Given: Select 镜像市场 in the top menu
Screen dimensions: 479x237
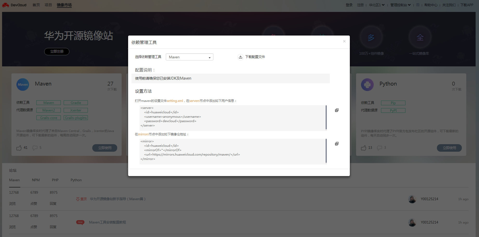Looking at the screenshot, I should pyautogui.click(x=64, y=5).
